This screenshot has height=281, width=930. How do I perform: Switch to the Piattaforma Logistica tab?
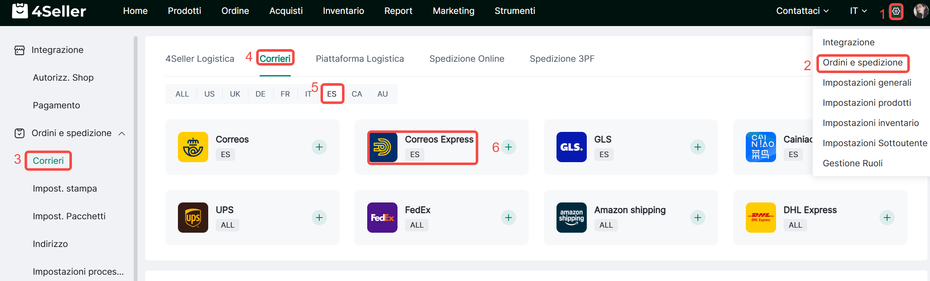tap(360, 59)
